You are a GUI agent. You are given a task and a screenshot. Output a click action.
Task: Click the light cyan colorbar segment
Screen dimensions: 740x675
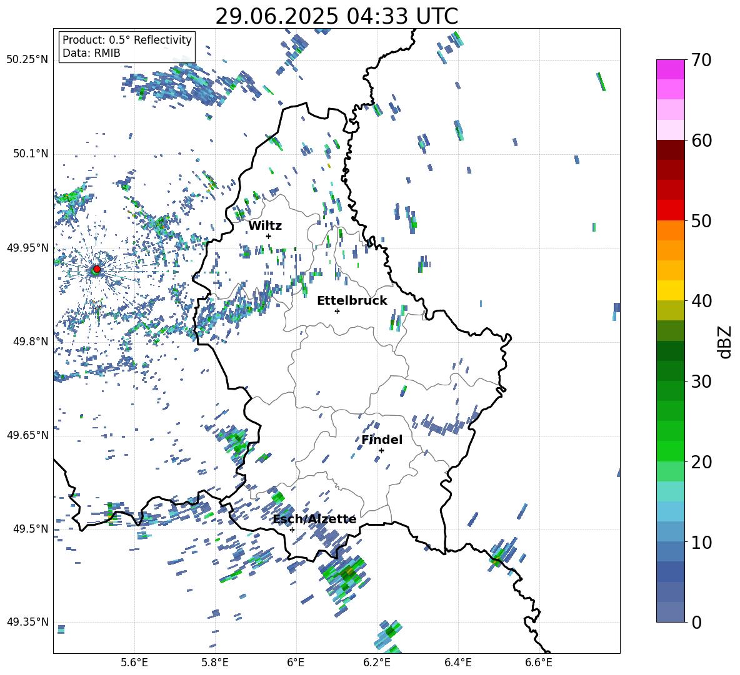coord(670,491)
